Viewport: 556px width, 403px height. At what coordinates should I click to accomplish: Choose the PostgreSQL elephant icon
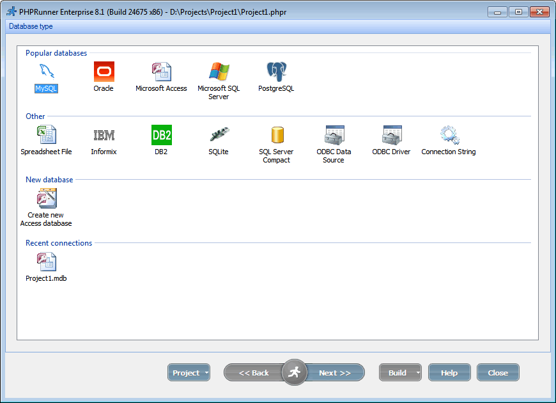point(276,72)
